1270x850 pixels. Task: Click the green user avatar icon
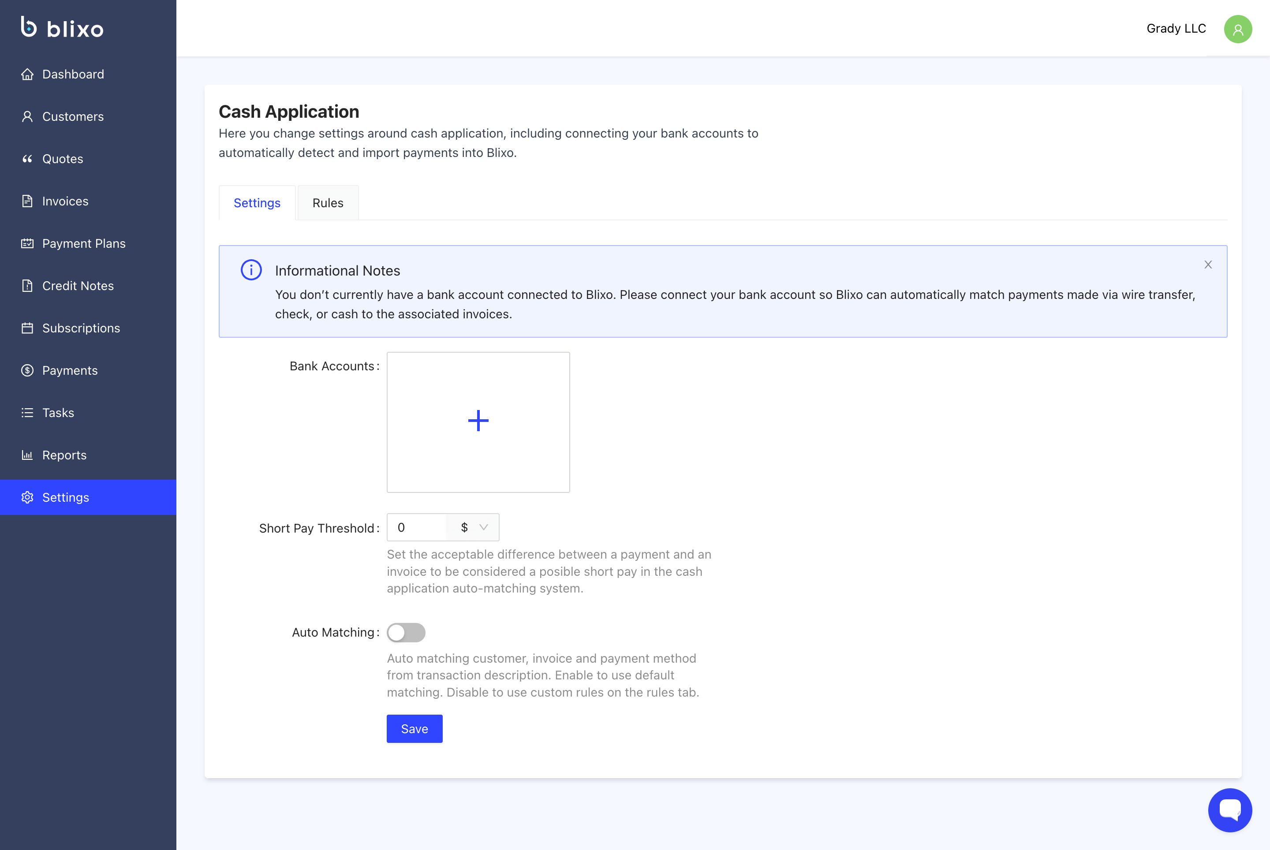tap(1237, 29)
